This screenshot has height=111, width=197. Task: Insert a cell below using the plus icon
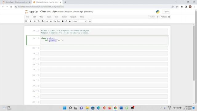point(30,21)
